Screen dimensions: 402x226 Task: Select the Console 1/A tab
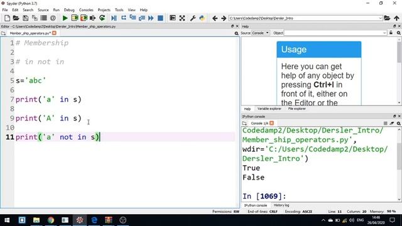click(259, 123)
